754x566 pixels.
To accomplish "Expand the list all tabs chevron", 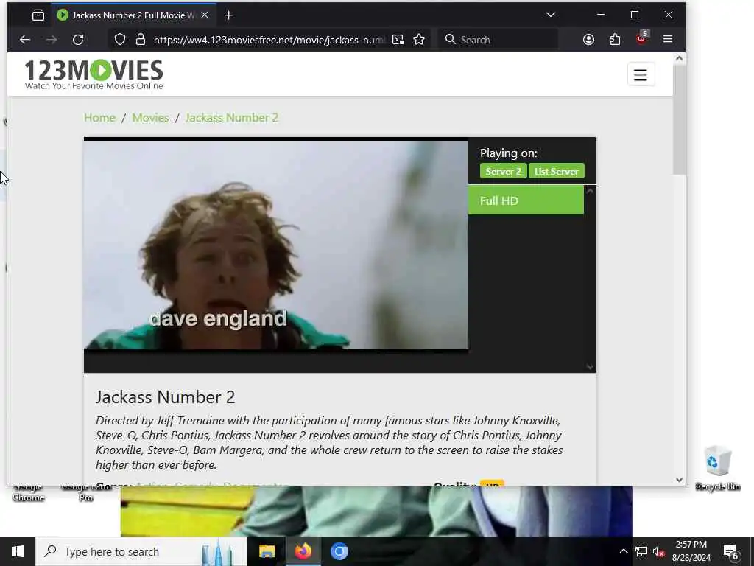I will pyautogui.click(x=551, y=15).
